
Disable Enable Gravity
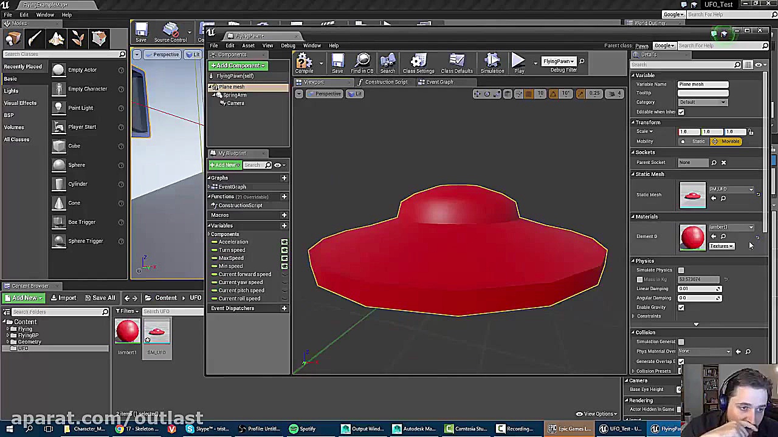[x=681, y=307]
